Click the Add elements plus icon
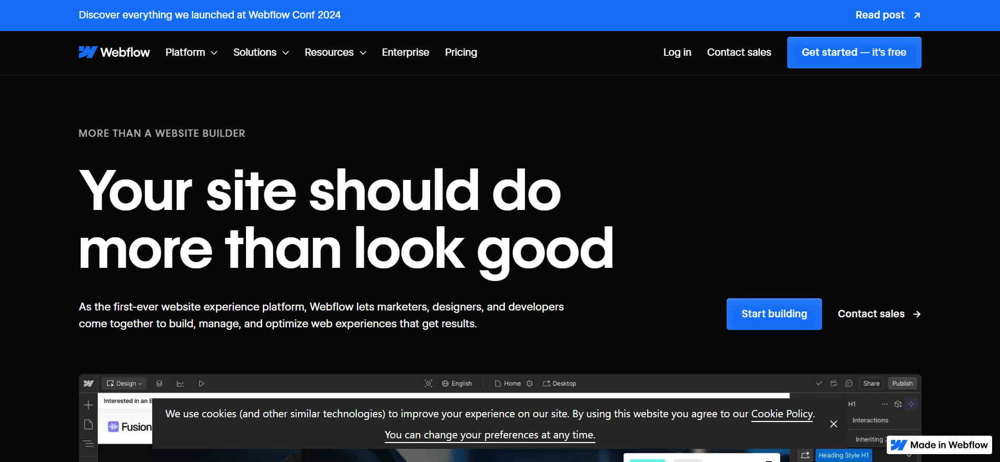 point(88,405)
